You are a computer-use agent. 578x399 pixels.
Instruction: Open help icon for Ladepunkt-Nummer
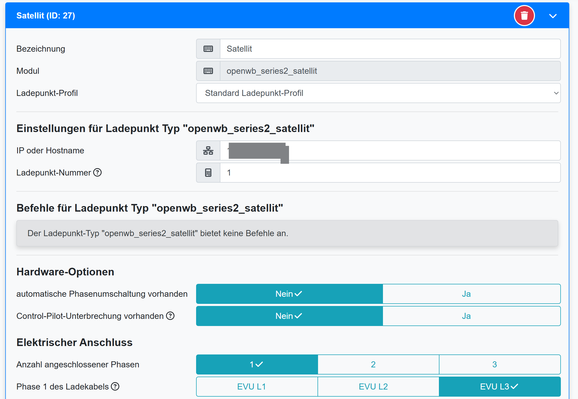coord(98,172)
